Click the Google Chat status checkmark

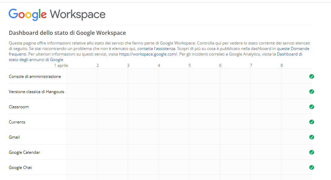point(312,168)
